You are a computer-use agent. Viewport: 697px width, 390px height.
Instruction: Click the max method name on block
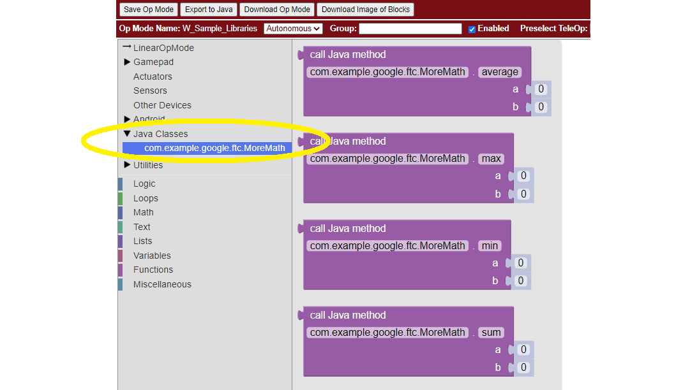pos(491,159)
